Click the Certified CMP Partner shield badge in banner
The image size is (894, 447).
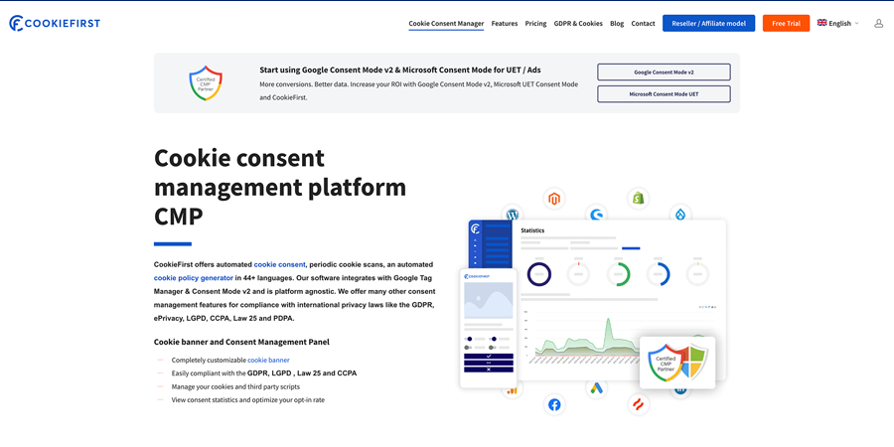point(206,83)
